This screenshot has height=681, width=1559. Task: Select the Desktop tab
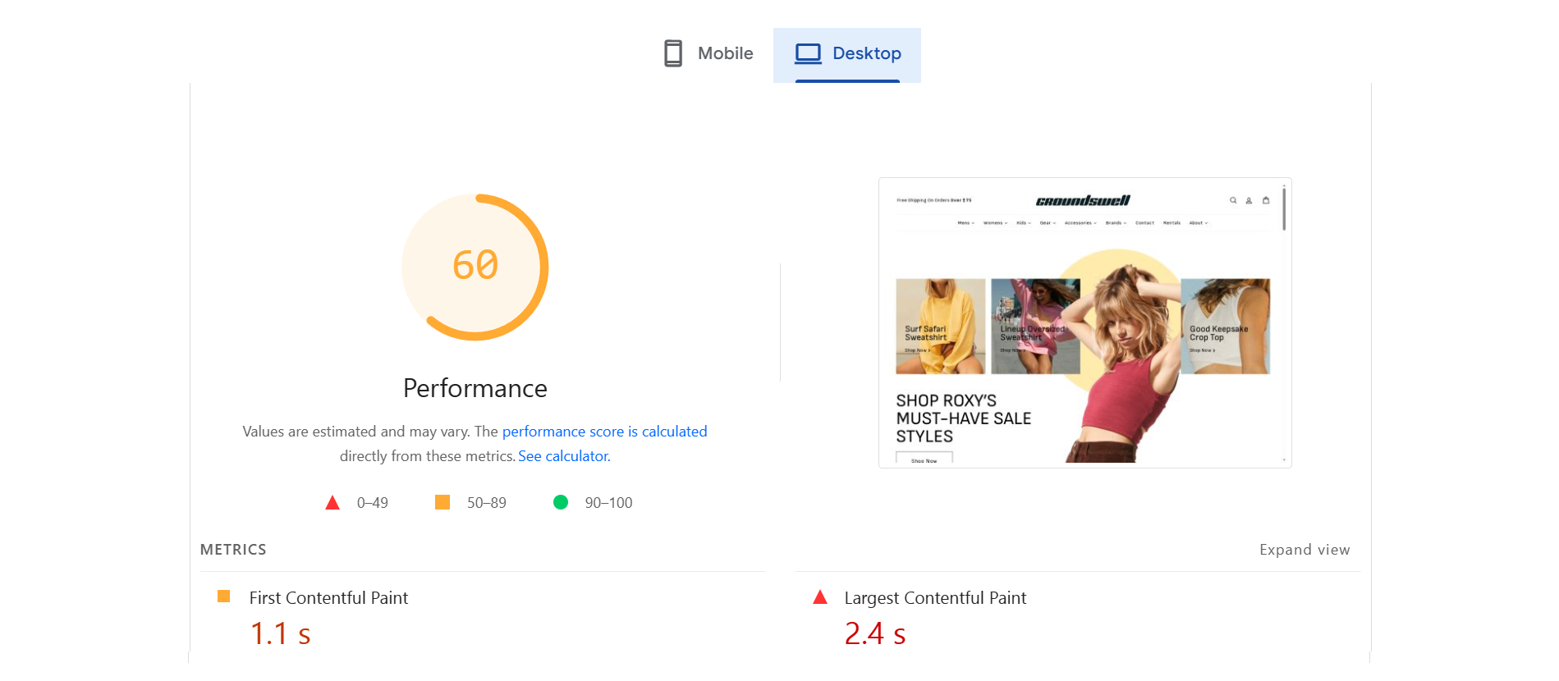[x=847, y=54]
